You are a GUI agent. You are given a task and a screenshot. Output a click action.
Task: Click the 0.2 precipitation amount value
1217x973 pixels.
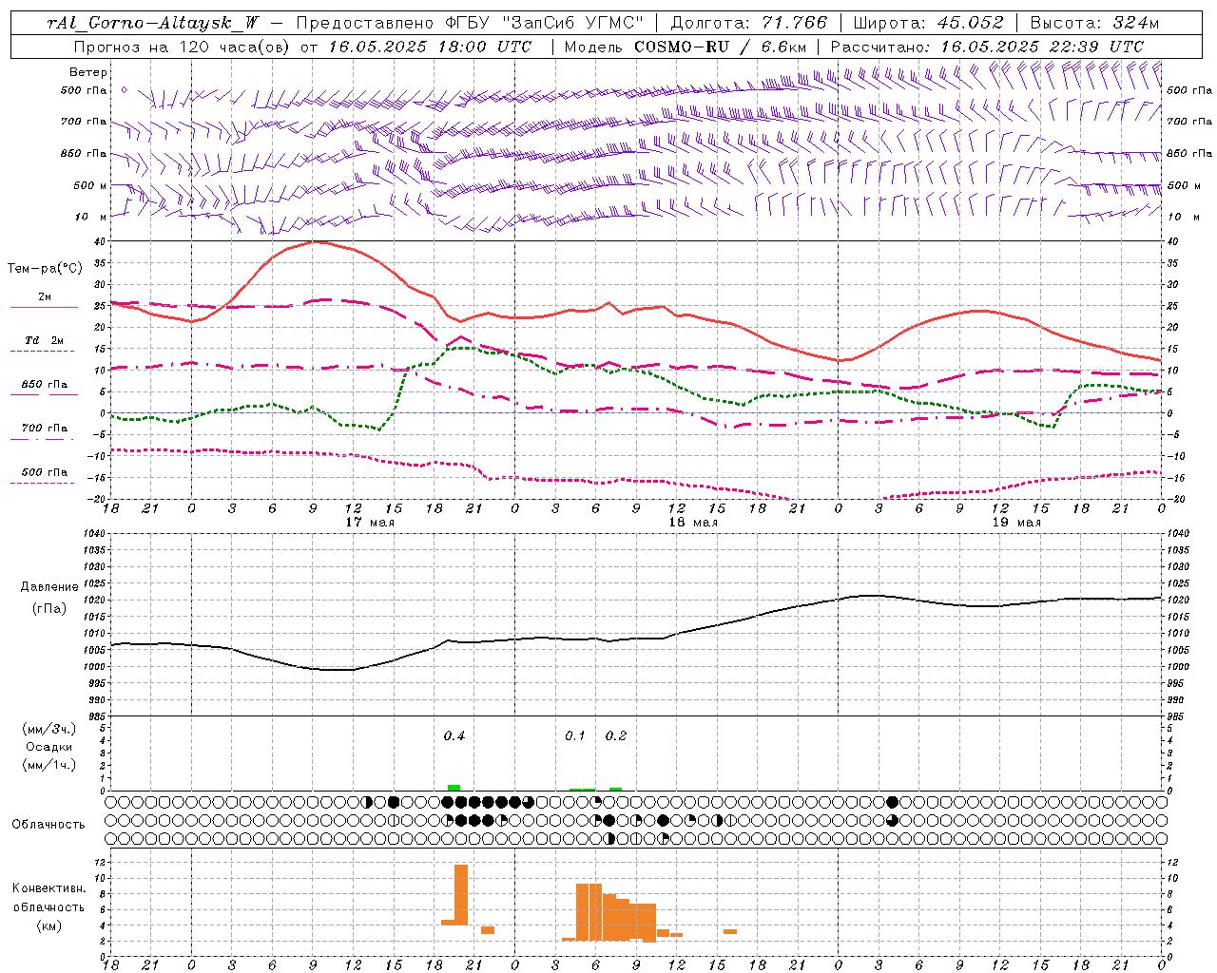point(616,735)
